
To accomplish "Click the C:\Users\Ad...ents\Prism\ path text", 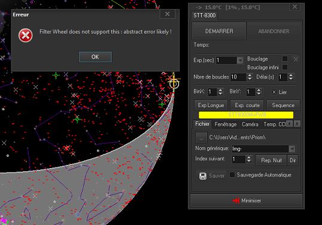I will pos(238,138).
